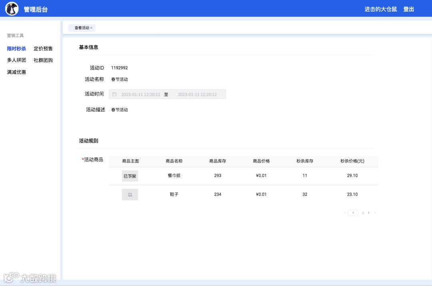The image size is (432, 286).
Task: Go to previous page arrow in pagination
Action: tap(345, 213)
